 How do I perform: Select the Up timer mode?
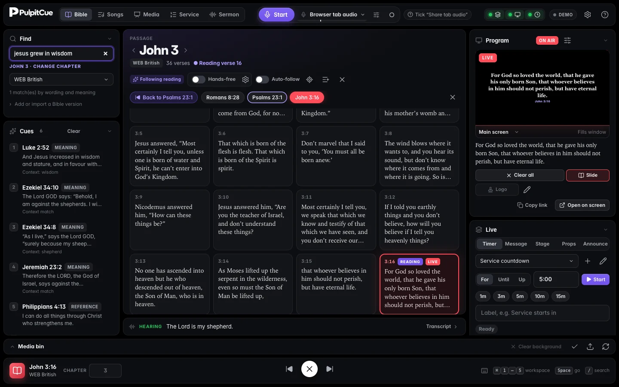[x=522, y=279]
